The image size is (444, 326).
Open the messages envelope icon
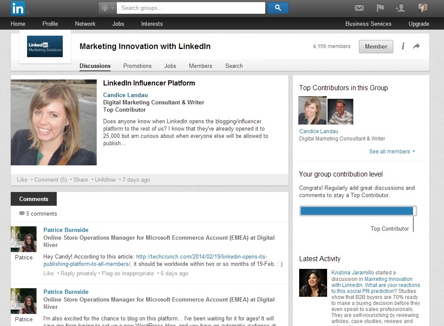click(x=359, y=8)
